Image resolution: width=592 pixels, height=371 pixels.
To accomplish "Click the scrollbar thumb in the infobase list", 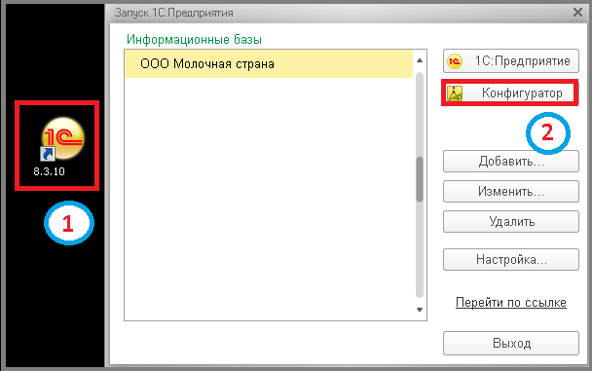I will coord(420,179).
